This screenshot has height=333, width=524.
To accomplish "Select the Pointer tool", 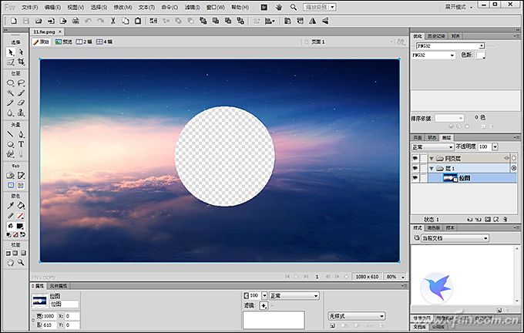I will pyautogui.click(x=11, y=52).
